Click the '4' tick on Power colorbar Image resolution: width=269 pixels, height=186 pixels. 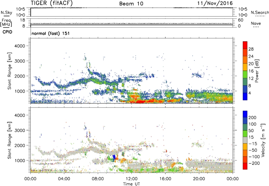(x=249, y=93)
